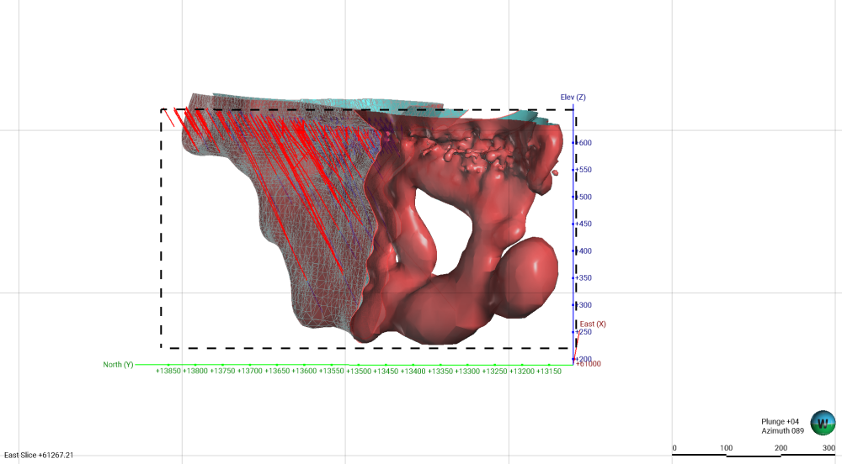
Task: Click the +13700 north tick label
Action: (250, 371)
